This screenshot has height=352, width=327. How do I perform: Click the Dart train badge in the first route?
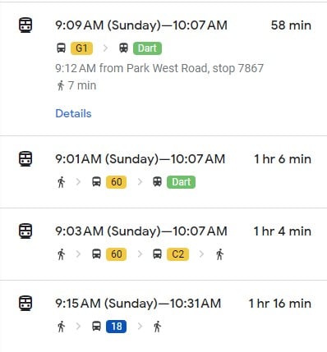tap(147, 48)
